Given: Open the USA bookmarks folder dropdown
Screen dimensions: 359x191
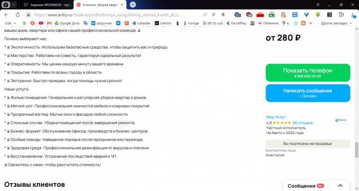Looking at the screenshot, I should click(10, 23).
